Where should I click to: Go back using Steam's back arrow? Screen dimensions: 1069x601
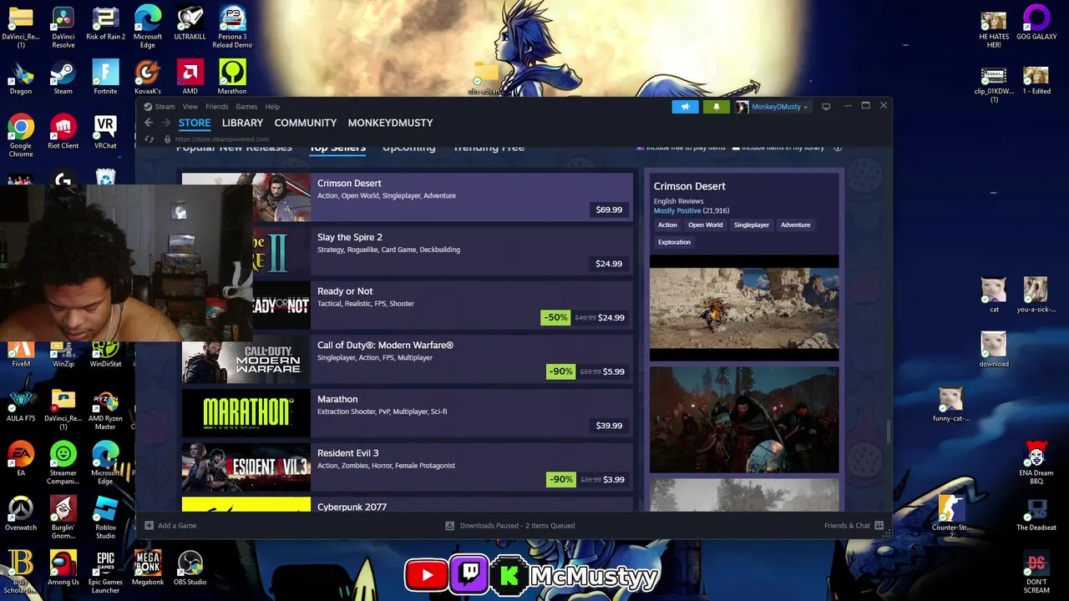pyautogui.click(x=149, y=123)
